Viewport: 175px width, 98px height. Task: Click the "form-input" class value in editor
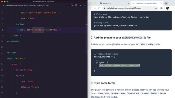pyautogui.click(x=38, y=30)
